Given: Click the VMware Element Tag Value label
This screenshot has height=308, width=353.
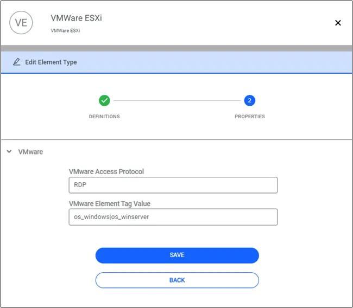Looking at the screenshot, I should (110, 204).
